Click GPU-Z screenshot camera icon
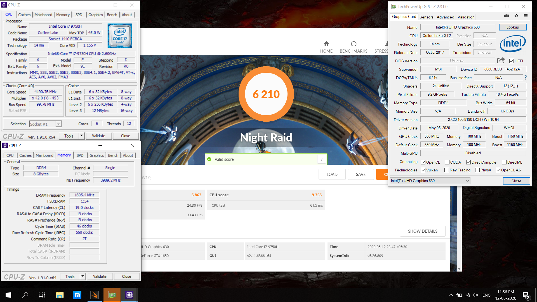 pos(507,16)
